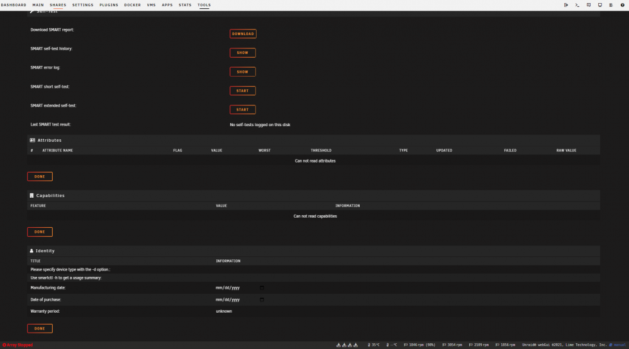The image size is (629, 349).
Task: Click 'No self-tests logged on this disk' text
Action: [x=260, y=125]
